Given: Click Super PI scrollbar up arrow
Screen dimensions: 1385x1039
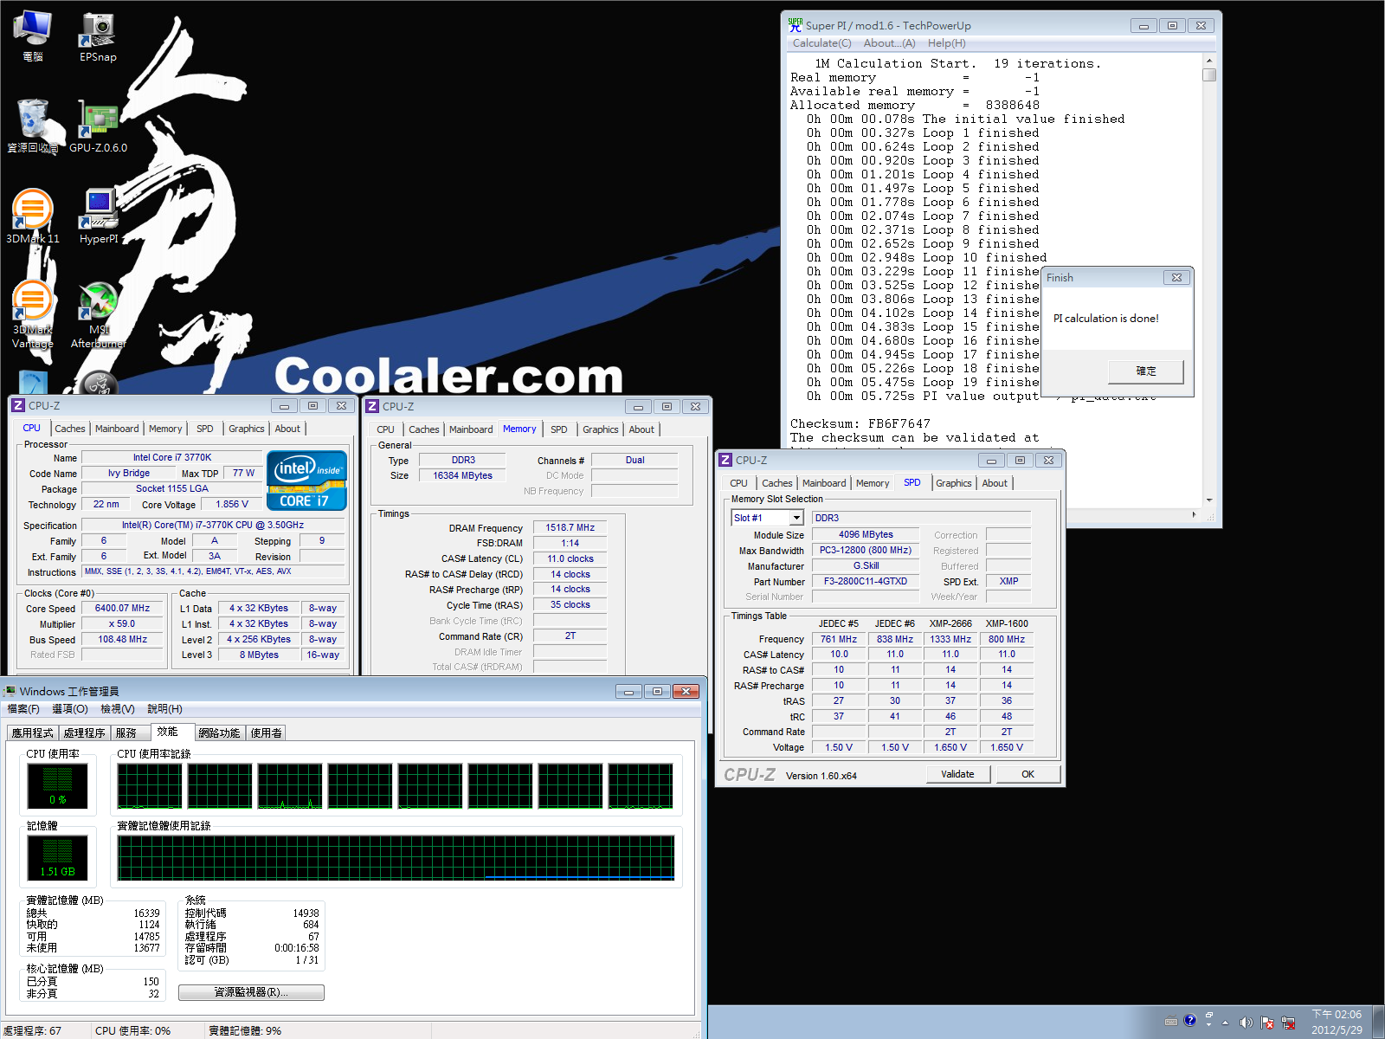Looking at the screenshot, I should (x=1209, y=61).
